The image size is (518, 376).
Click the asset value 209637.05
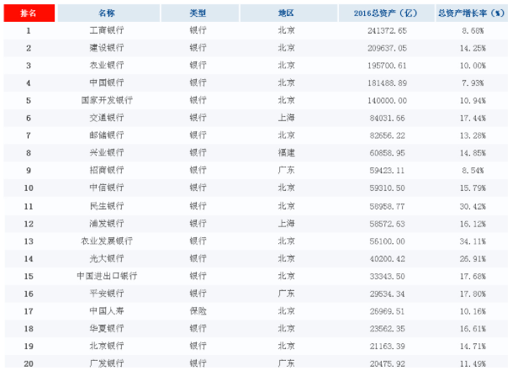coord(387,48)
